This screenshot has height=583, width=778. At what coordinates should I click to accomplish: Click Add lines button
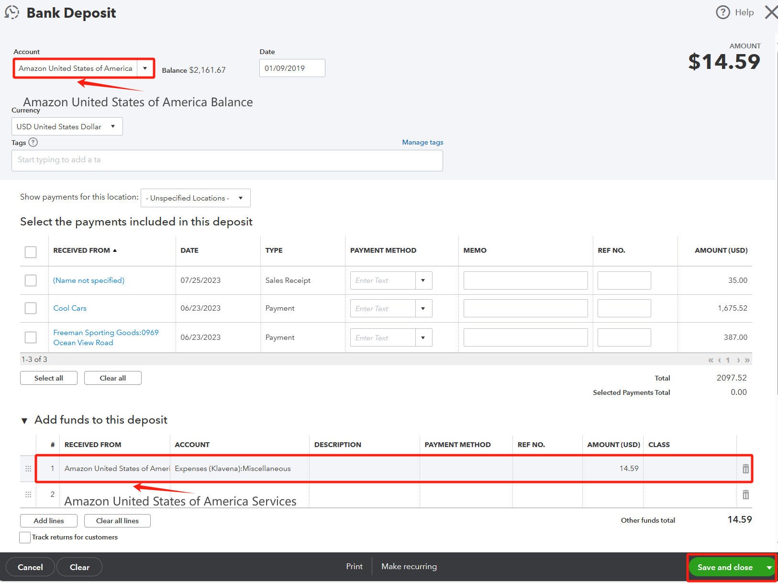pos(49,521)
